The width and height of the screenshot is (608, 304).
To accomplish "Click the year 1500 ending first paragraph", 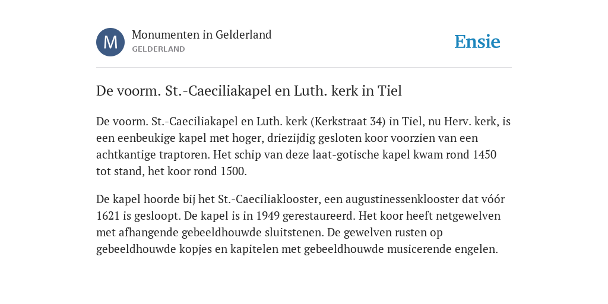I will click(233, 172).
